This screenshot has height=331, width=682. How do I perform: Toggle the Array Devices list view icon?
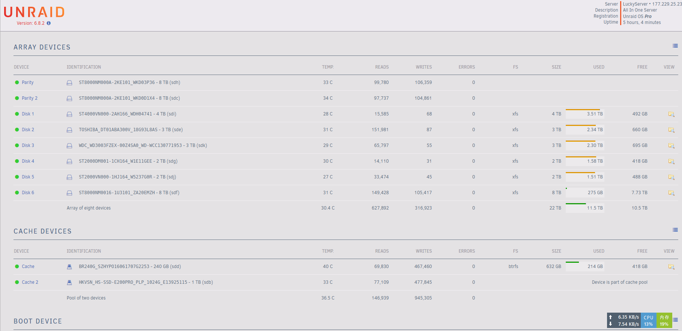(675, 46)
